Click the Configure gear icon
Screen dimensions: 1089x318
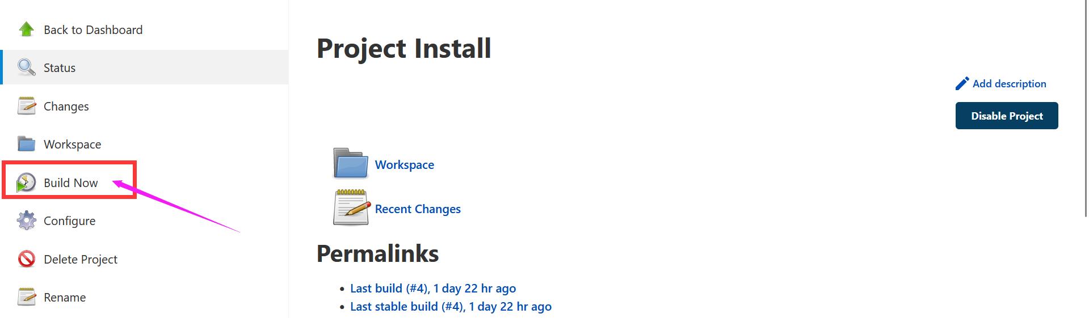tap(27, 221)
